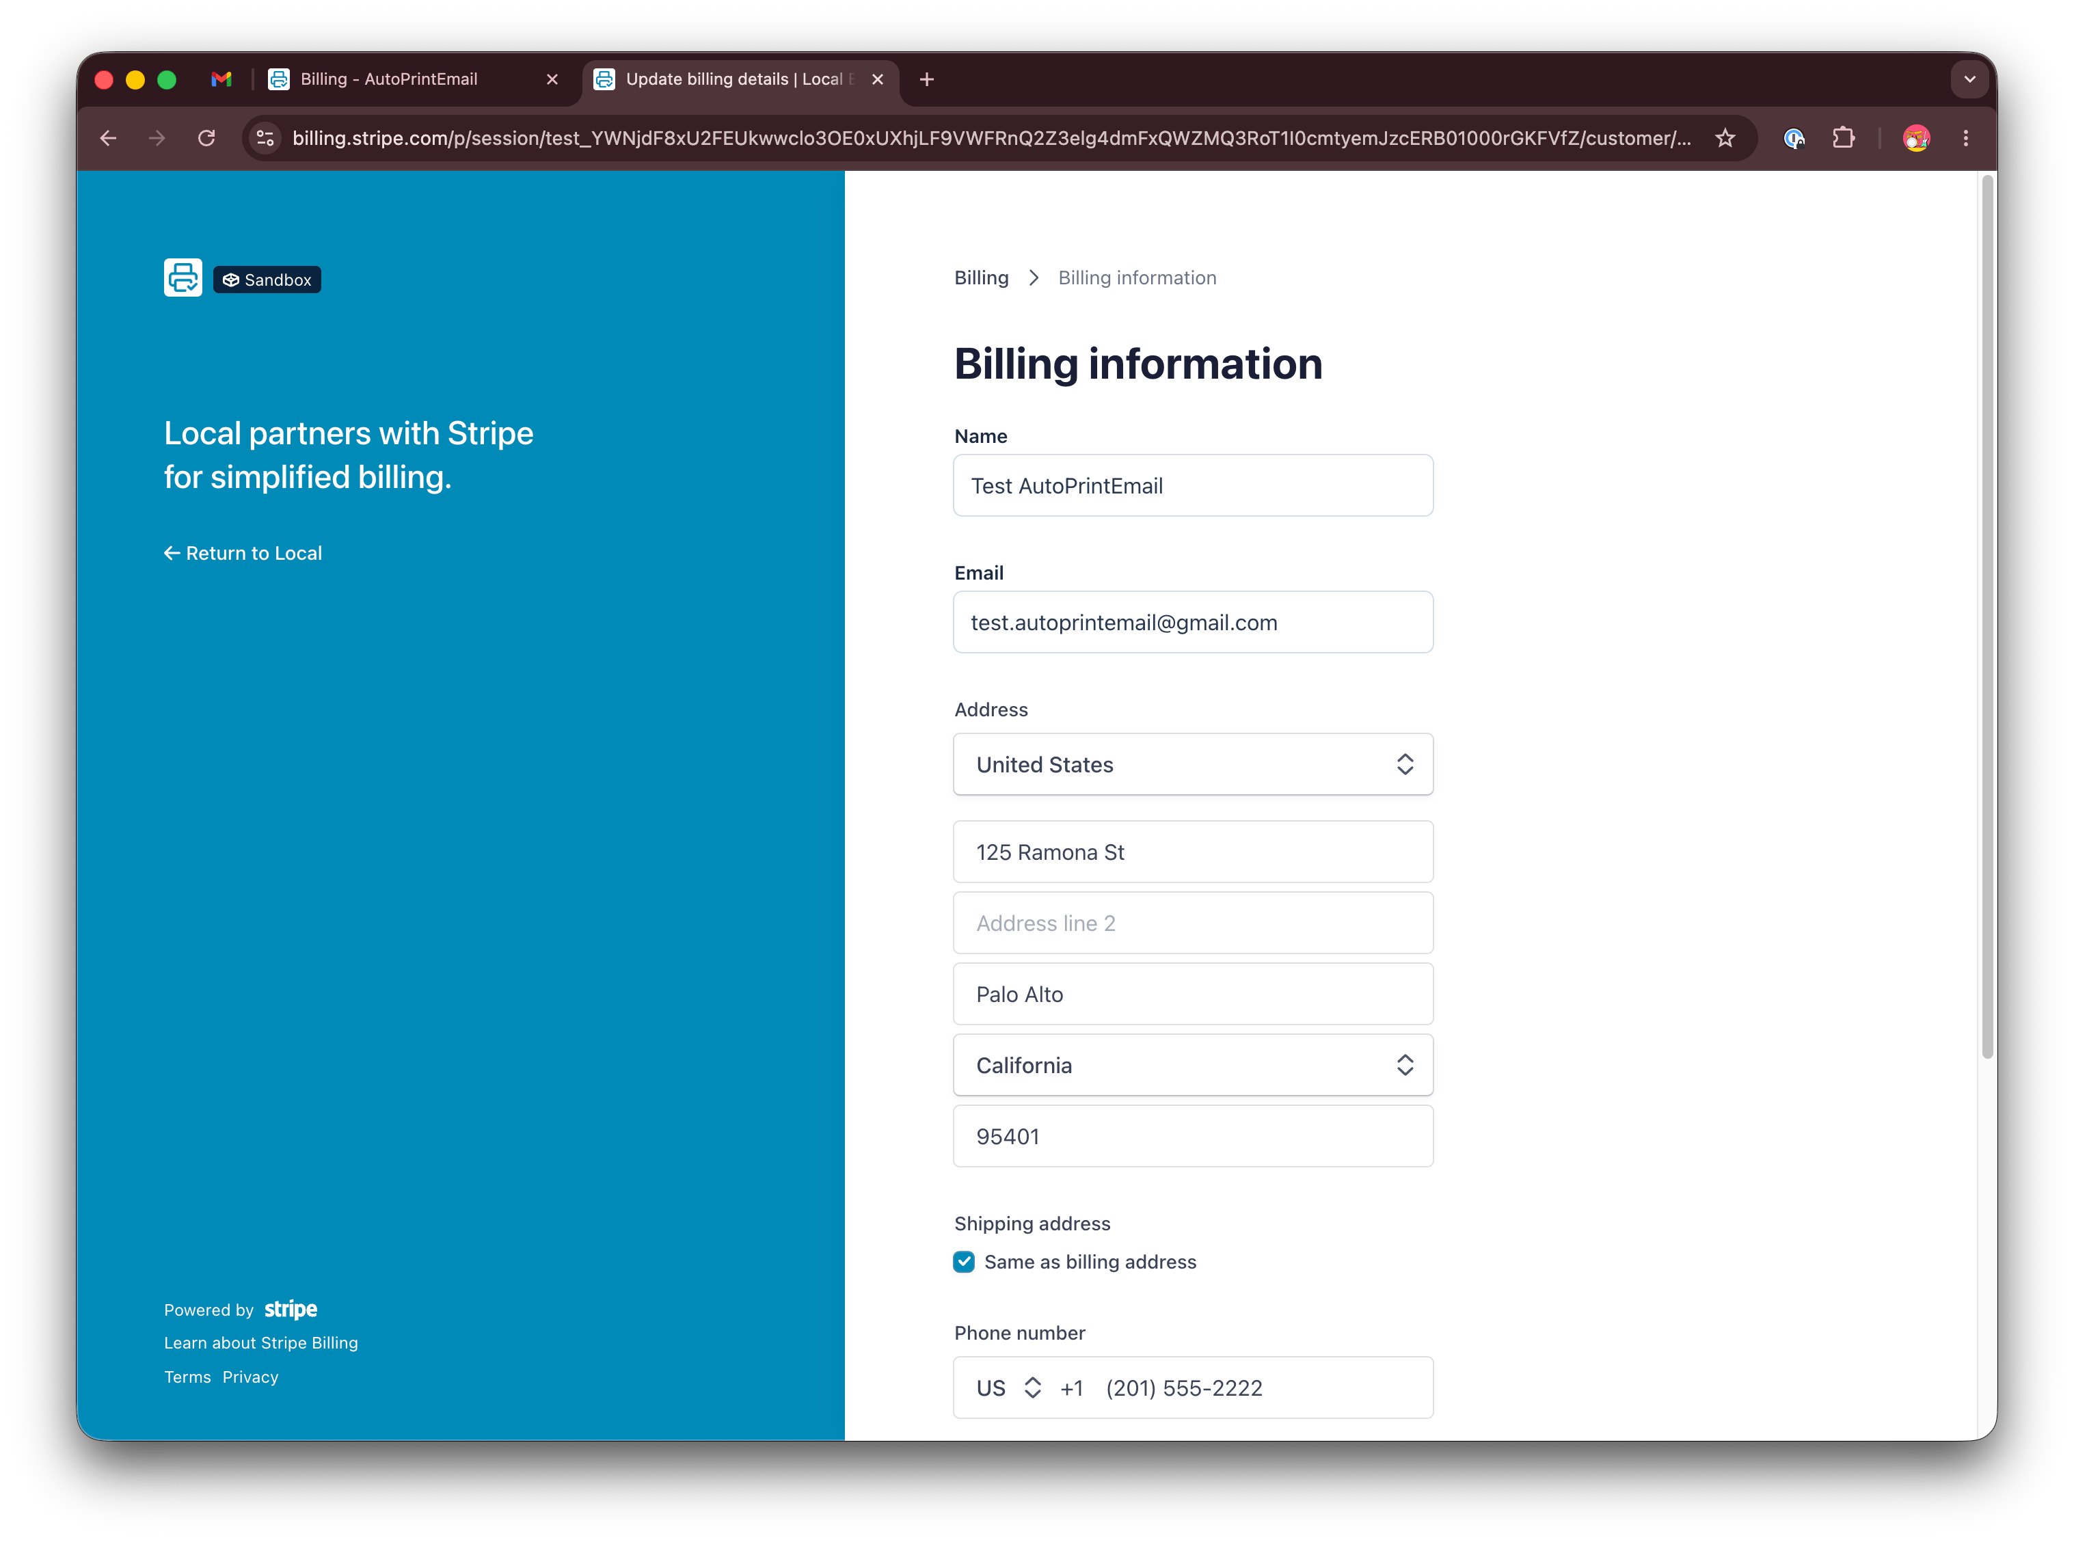The image size is (2074, 1542).
Task: Close the Update billing details tab
Action: [x=878, y=79]
